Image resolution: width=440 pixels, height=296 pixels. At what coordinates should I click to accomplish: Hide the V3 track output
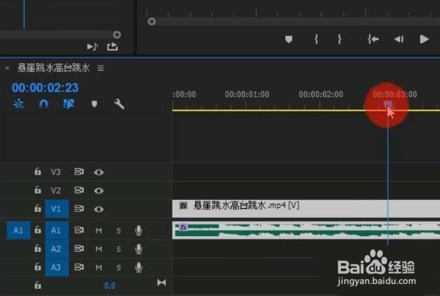[98, 172]
